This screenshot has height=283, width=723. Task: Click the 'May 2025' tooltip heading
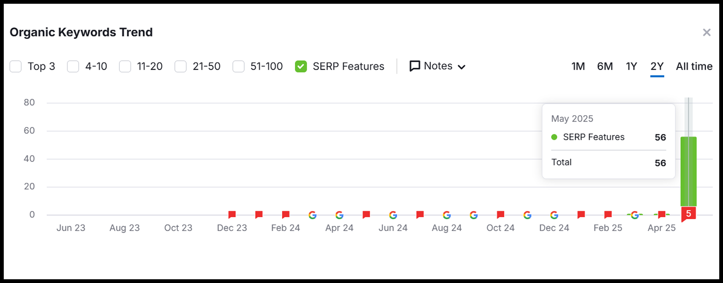[x=572, y=119]
